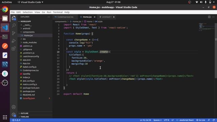Click the style breadcrumb item
The width and height of the screenshot is (217, 122).
click(x=99, y=21)
